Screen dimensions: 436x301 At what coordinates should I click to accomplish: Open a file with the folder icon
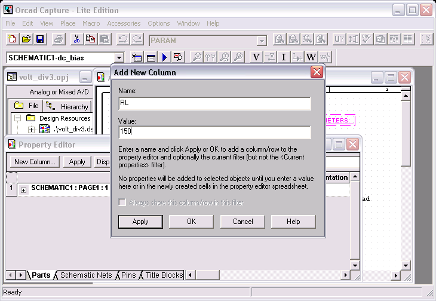pyautogui.click(x=26, y=39)
